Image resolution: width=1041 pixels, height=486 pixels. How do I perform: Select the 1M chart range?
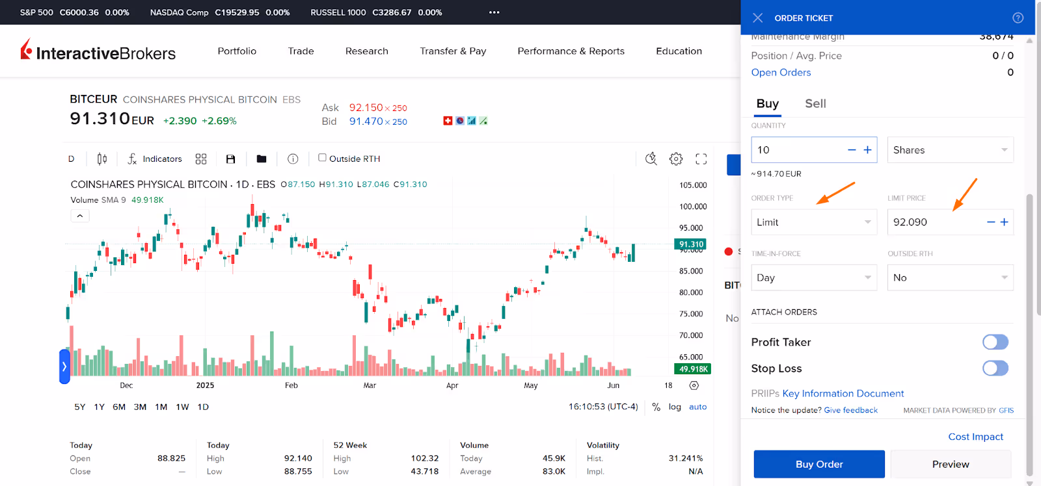[161, 407]
